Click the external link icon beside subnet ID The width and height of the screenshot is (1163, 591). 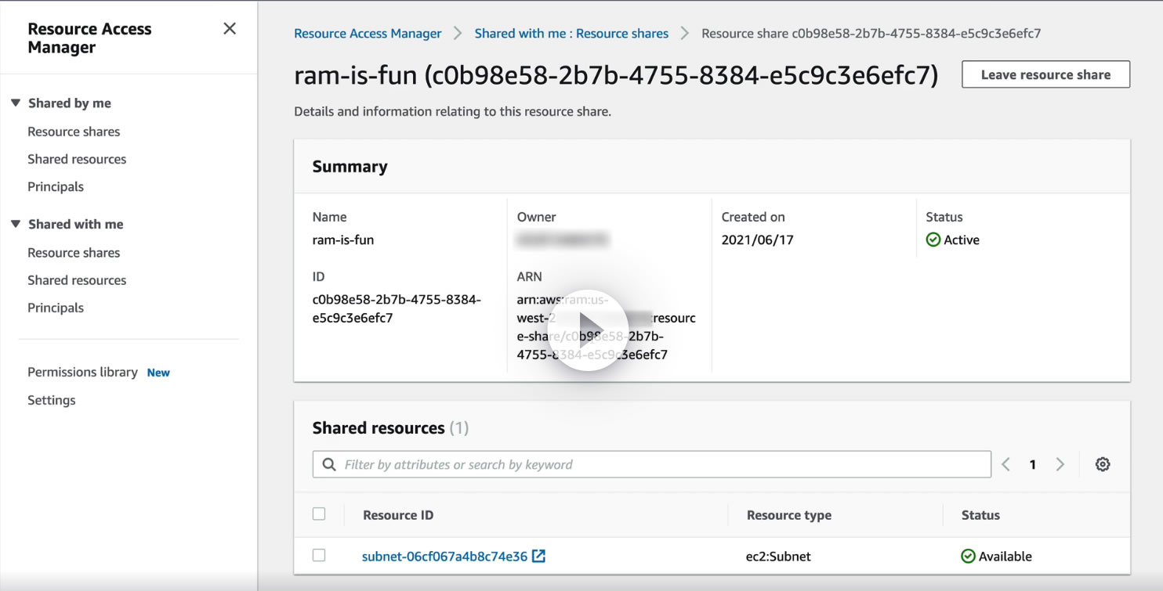538,557
